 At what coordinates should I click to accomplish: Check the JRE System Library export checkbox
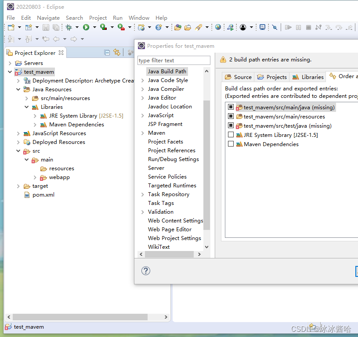pyautogui.click(x=231, y=135)
